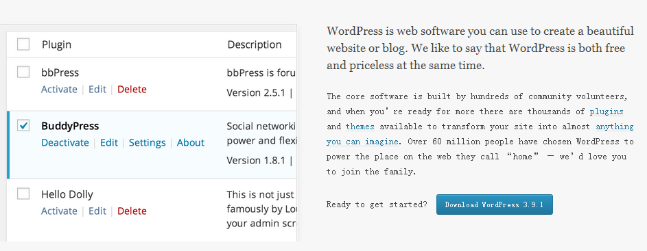Uncheck the BuddyPress plugin checkbox
This screenshot has height=251, width=647.
coord(23,126)
